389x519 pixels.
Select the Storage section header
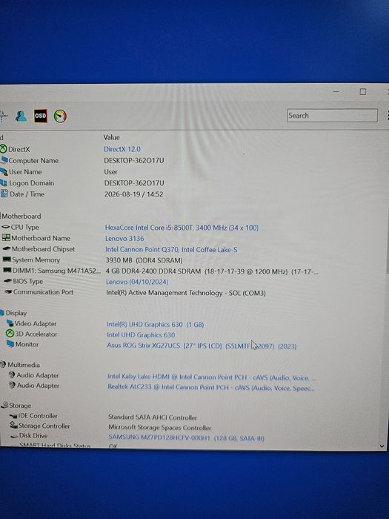pos(20,405)
